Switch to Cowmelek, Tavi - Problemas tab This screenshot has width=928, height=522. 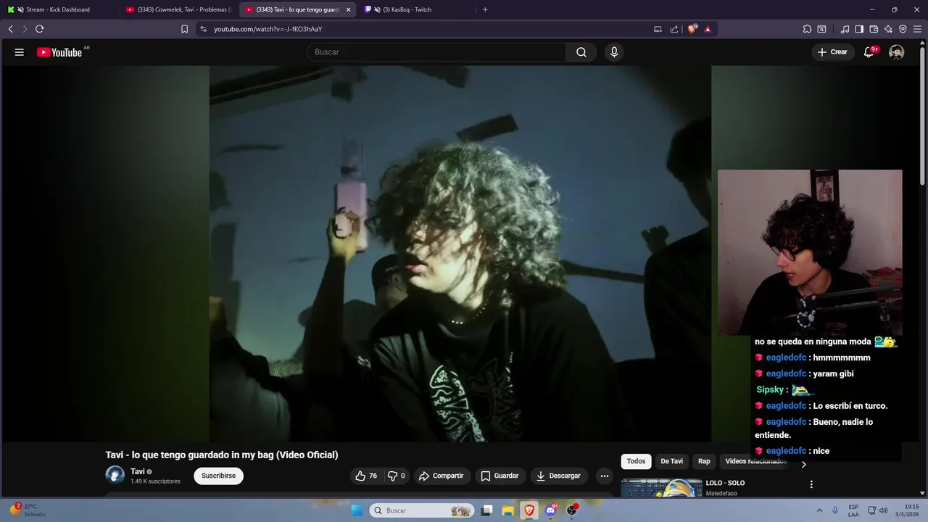pos(178,9)
